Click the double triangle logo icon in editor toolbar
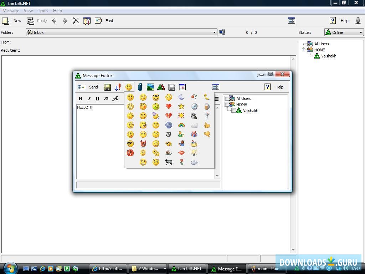Screen dimensions: 365x274 pos(161,87)
